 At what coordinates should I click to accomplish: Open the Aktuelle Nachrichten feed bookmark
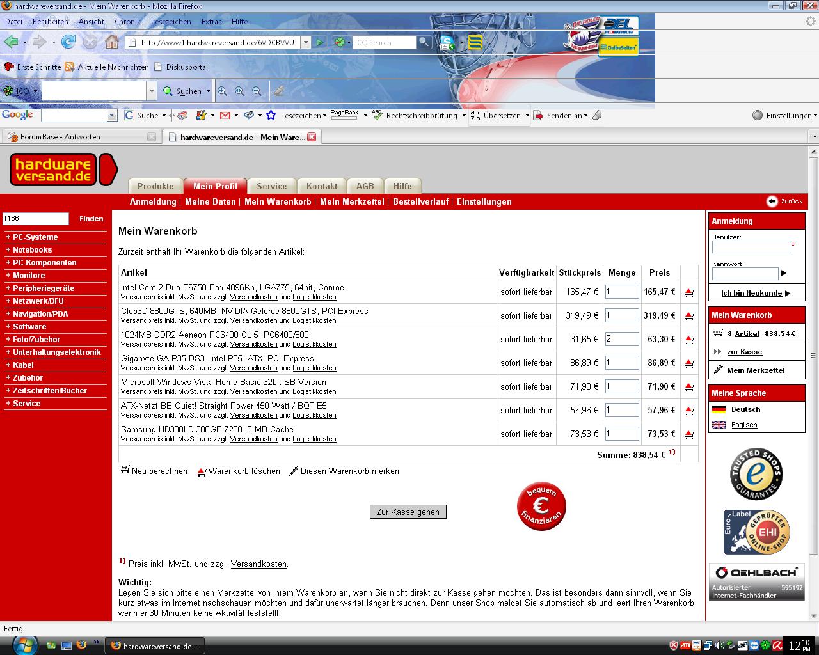coord(107,67)
